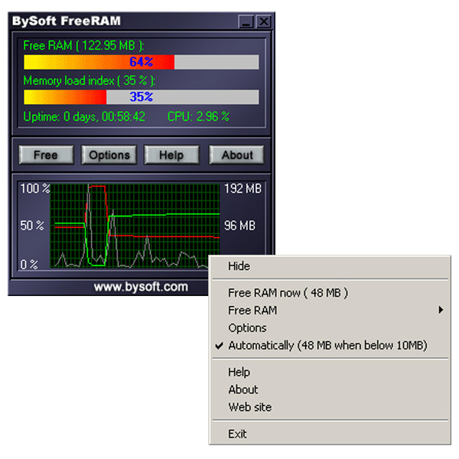Select Hide in the context menu

[330, 266]
